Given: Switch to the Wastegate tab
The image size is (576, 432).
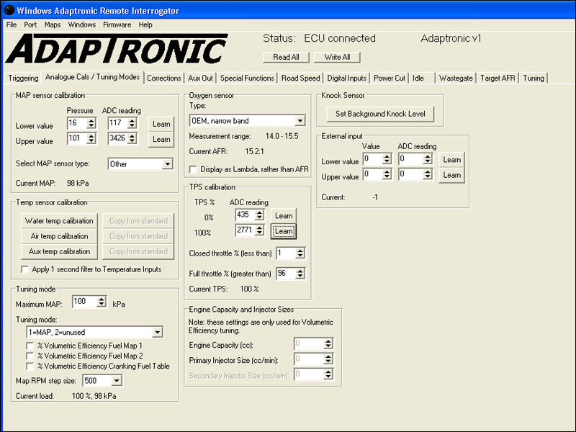Looking at the screenshot, I should [x=456, y=78].
